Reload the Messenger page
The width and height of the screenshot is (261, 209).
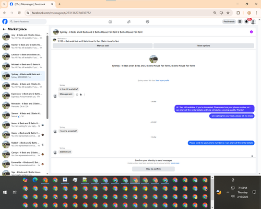[x=19, y=13]
